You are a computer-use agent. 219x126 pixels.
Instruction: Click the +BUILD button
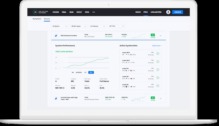[x=178, y=12]
